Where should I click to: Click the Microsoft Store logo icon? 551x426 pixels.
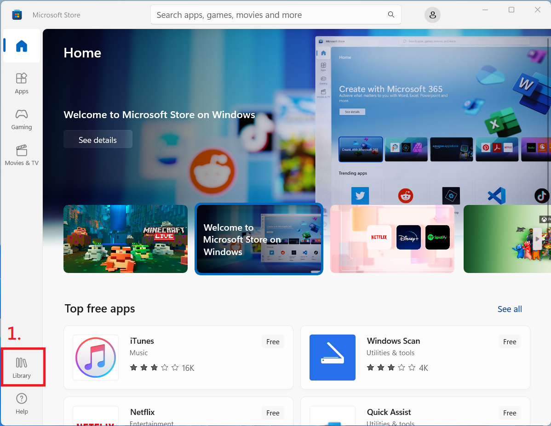(x=17, y=15)
